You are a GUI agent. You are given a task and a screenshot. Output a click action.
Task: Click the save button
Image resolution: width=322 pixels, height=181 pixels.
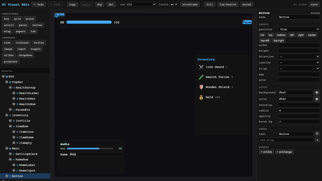(314, 5)
